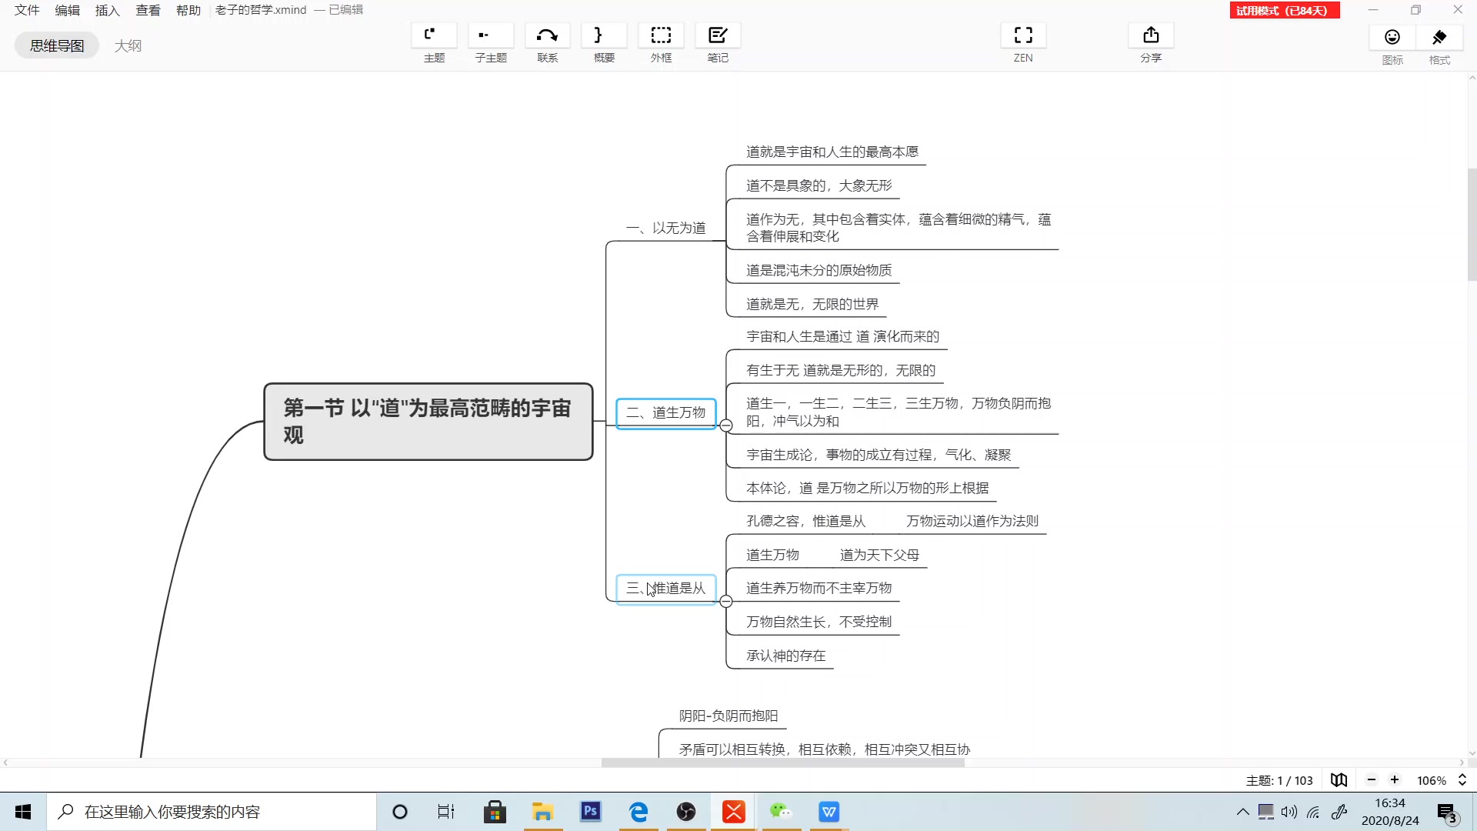Open the map overview icon in status bar
The width and height of the screenshot is (1477, 831).
(x=1339, y=780)
